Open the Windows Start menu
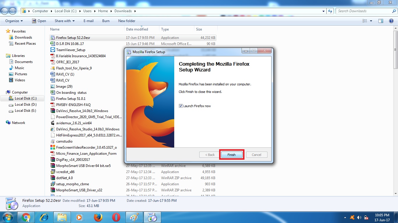398x223 pixels. pos(7,217)
